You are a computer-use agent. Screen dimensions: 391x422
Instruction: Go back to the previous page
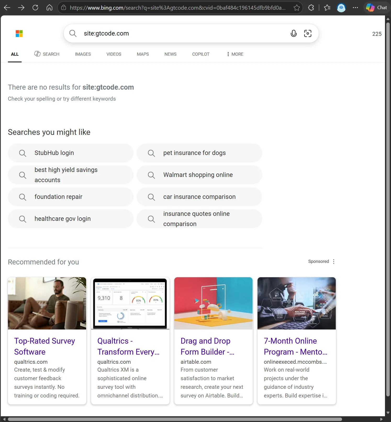click(x=7, y=8)
